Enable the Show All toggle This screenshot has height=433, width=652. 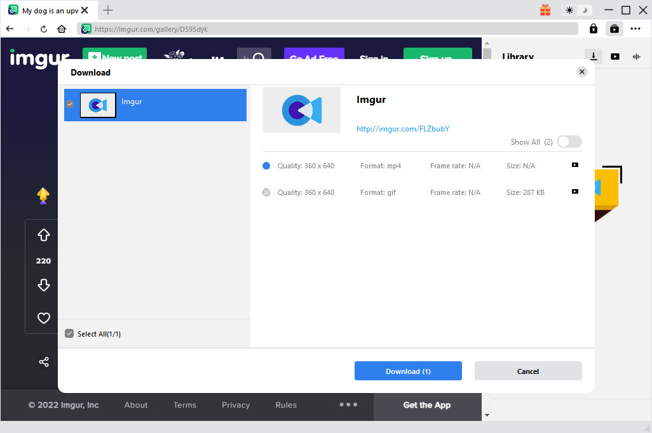(x=569, y=142)
